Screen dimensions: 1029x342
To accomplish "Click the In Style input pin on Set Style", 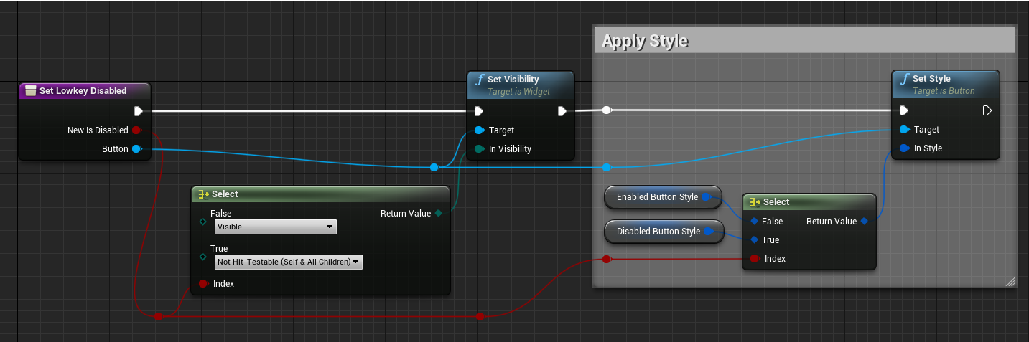I will (x=903, y=148).
